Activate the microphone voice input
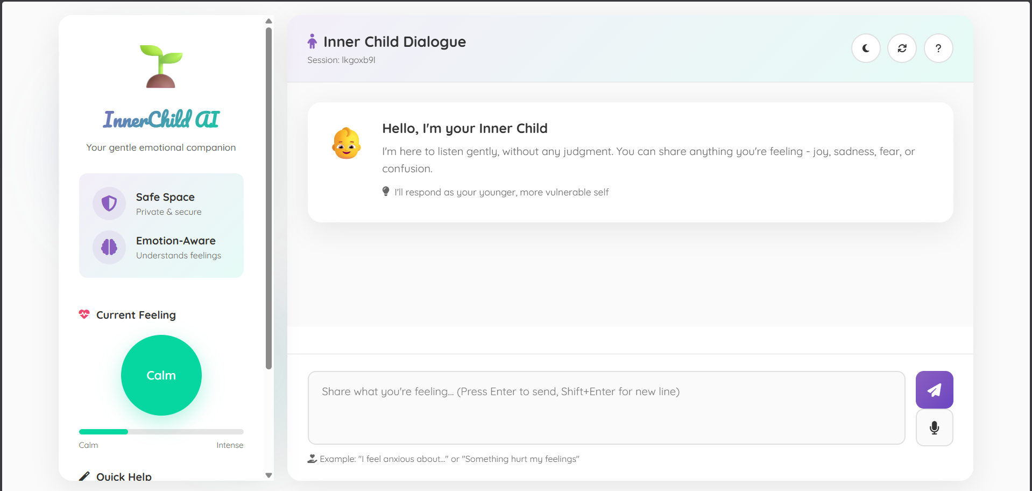 (x=934, y=428)
